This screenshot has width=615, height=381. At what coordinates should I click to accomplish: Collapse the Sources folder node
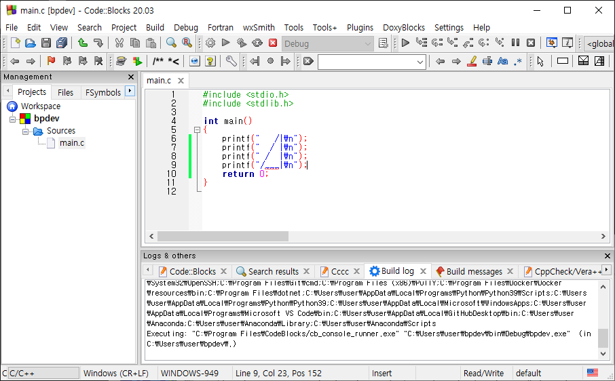[26, 132]
